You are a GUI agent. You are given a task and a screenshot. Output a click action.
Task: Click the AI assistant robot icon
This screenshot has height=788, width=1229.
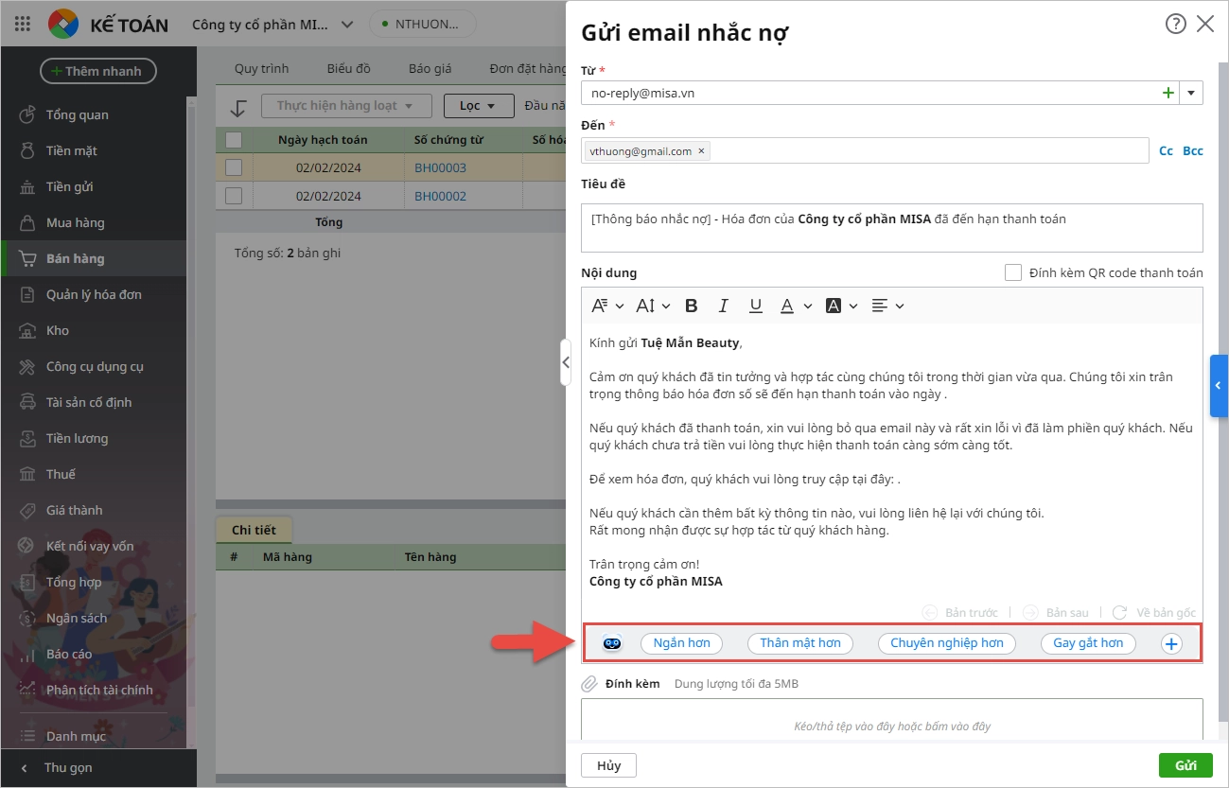click(612, 643)
